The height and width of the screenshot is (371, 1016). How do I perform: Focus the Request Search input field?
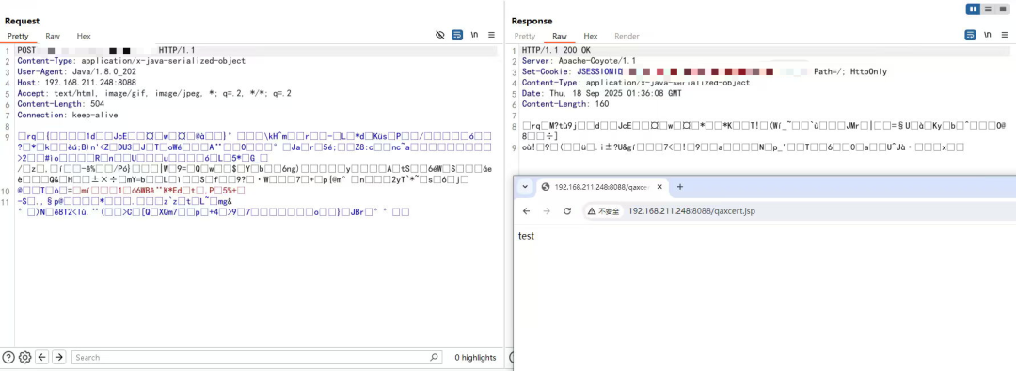point(257,358)
